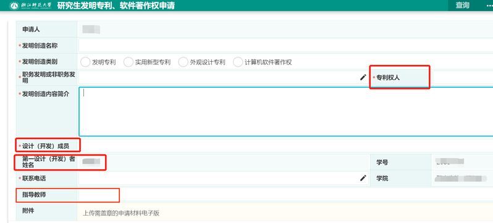Click the 申请人 label text
This screenshot has width=493, height=223.
[x=31, y=29]
